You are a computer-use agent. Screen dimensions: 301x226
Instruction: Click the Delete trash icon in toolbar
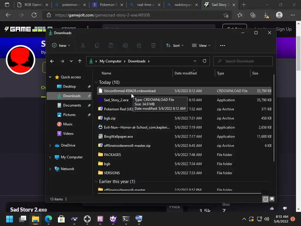click(153, 46)
